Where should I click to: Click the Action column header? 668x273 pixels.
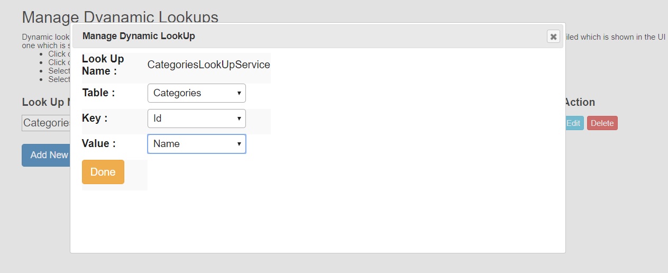pos(580,102)
